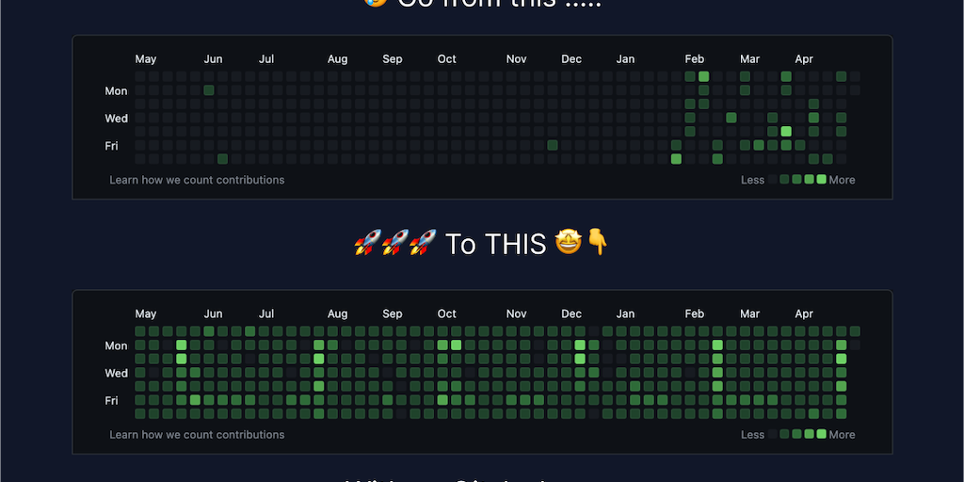Click the 'May' month label in top graph
This screenshot has height=482, width=964.
[x=146, y=59]
